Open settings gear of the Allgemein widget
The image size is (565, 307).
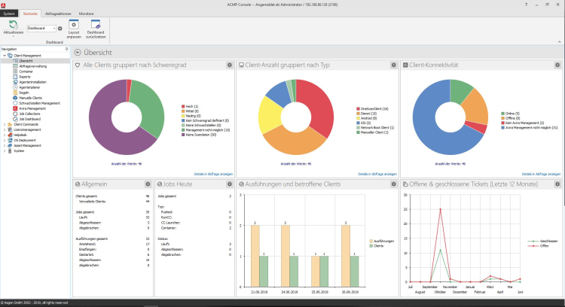148,184
